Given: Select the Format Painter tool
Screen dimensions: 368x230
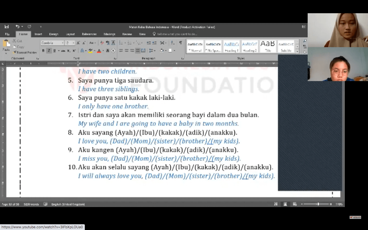Looking at the screenshot, I should 24,53.
